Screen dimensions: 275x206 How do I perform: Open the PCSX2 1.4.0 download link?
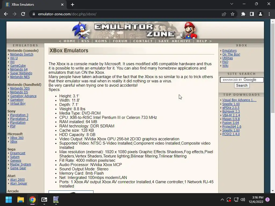pos(231,134)
